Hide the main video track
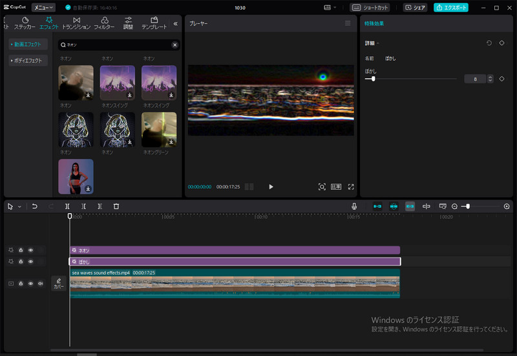This screenshot has height=356, width=517. [x=30, y=284]
